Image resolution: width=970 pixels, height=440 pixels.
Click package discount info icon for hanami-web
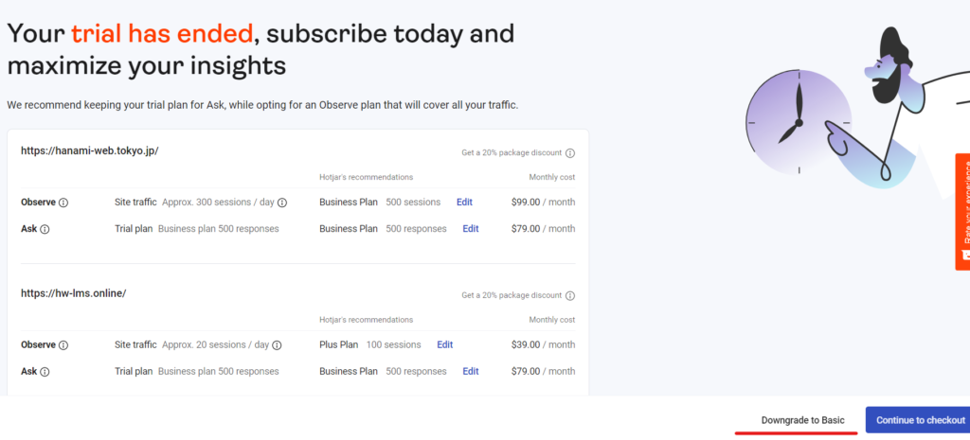[570, 152]
